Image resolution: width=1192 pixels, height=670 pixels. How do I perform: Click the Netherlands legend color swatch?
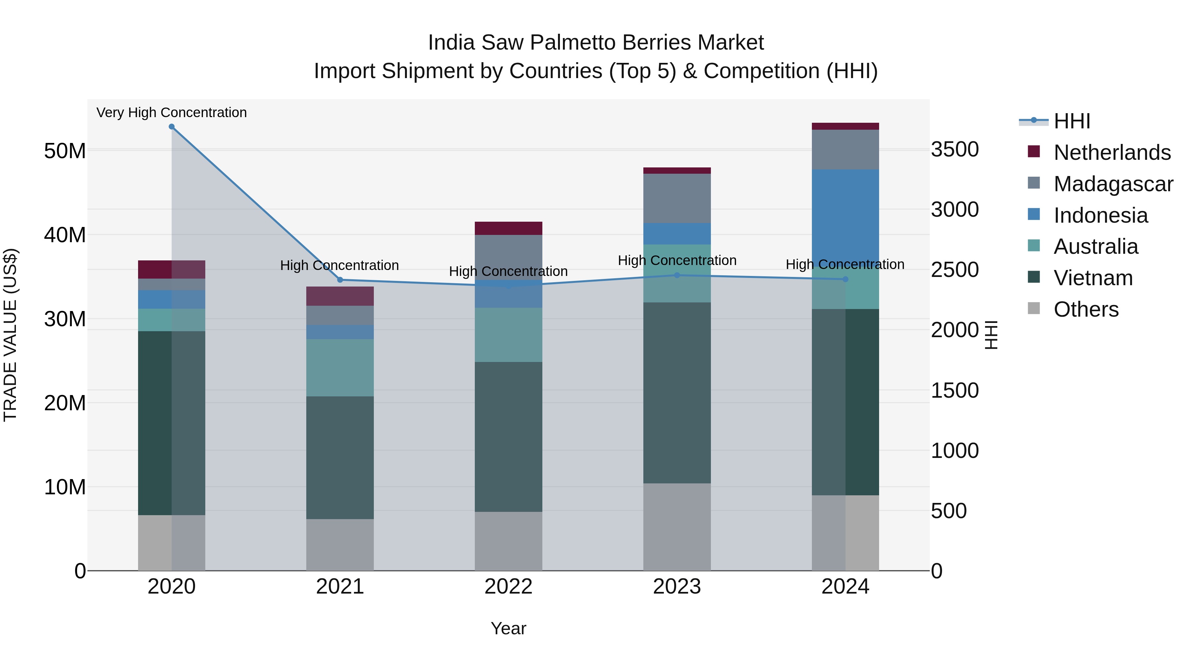pos(1033,151)
